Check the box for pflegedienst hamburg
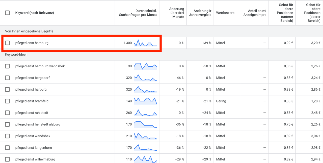This screenshot has height=163, width=323. tap(7, 43)
